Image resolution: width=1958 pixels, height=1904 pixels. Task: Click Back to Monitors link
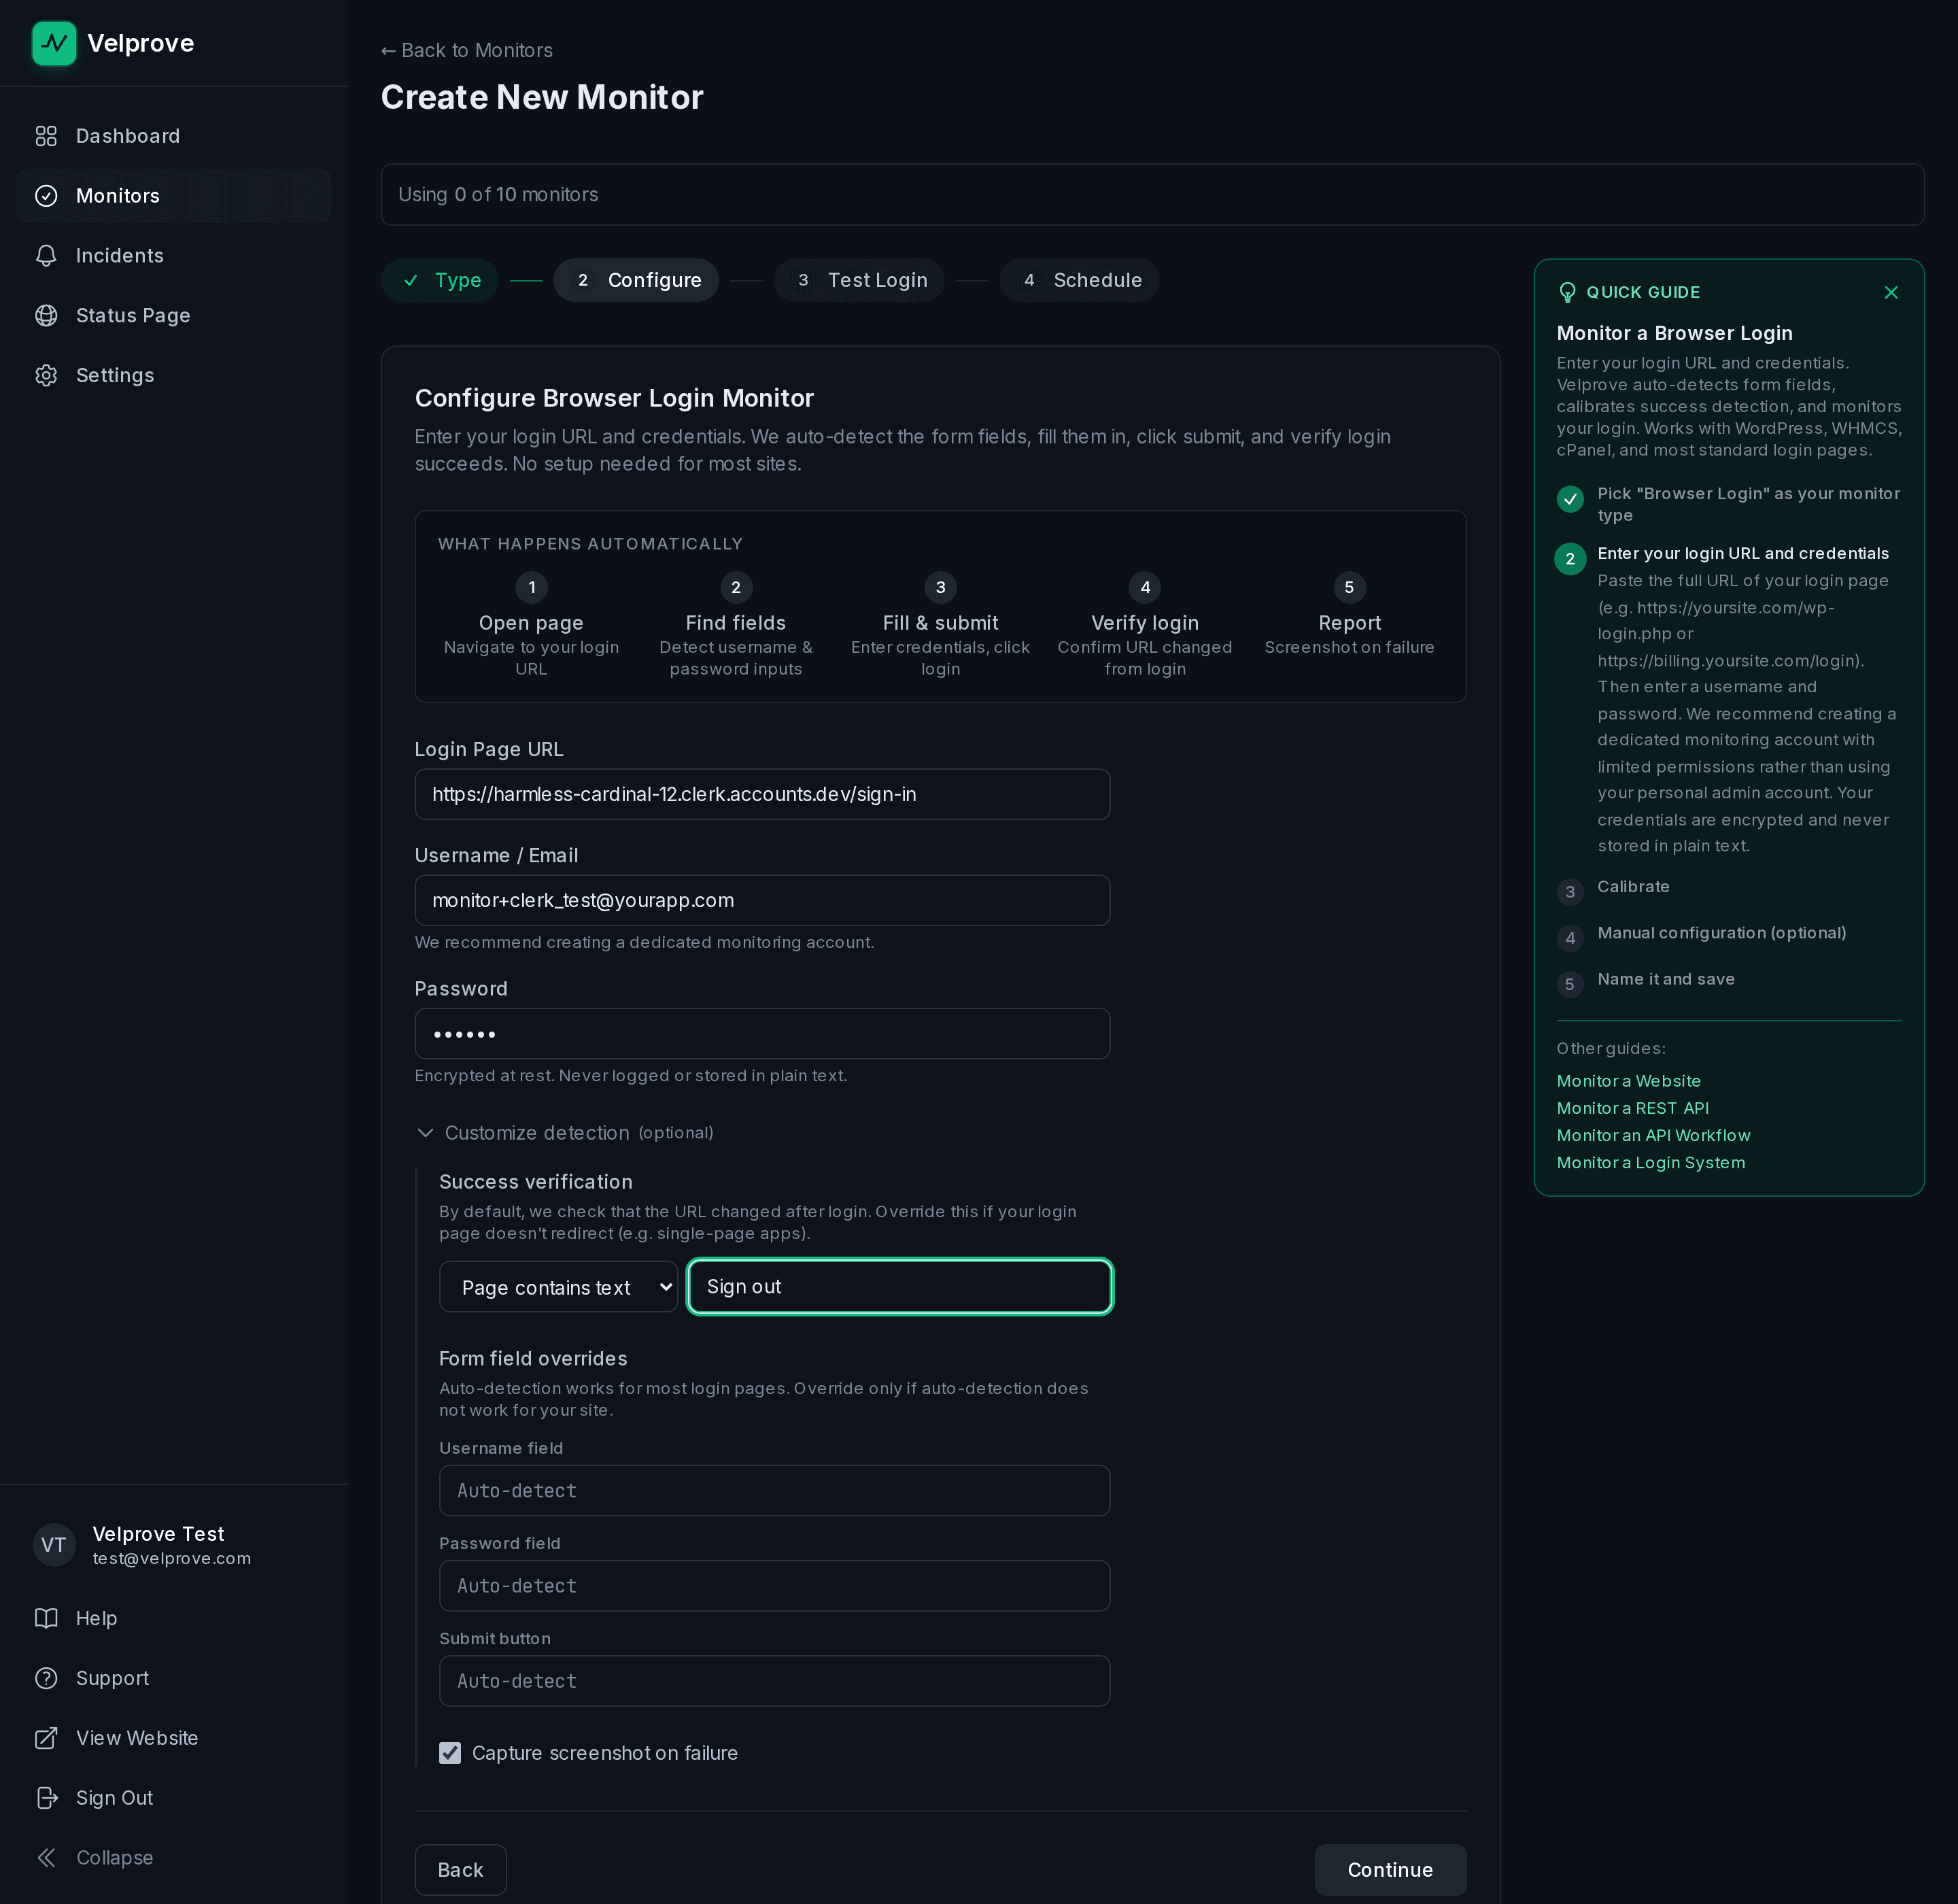point(466,50)
